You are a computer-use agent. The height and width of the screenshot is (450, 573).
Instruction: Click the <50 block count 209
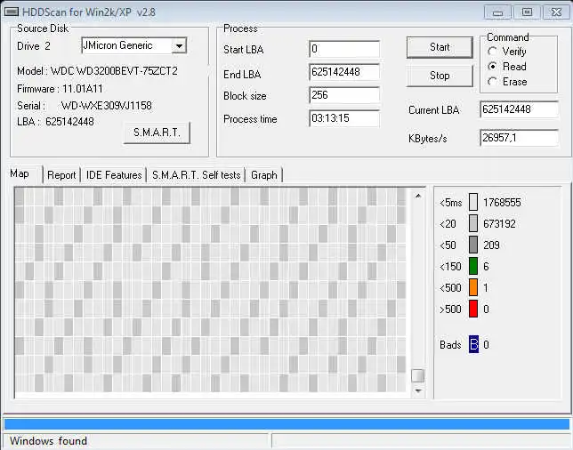(491, 245)
